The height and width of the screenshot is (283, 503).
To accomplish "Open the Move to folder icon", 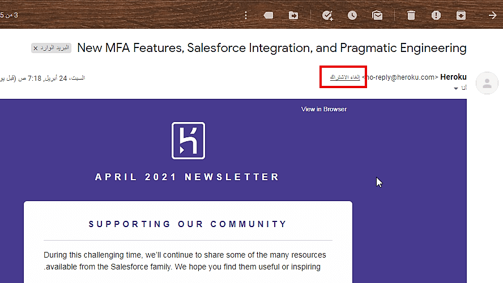I will (x=293, y=15).
